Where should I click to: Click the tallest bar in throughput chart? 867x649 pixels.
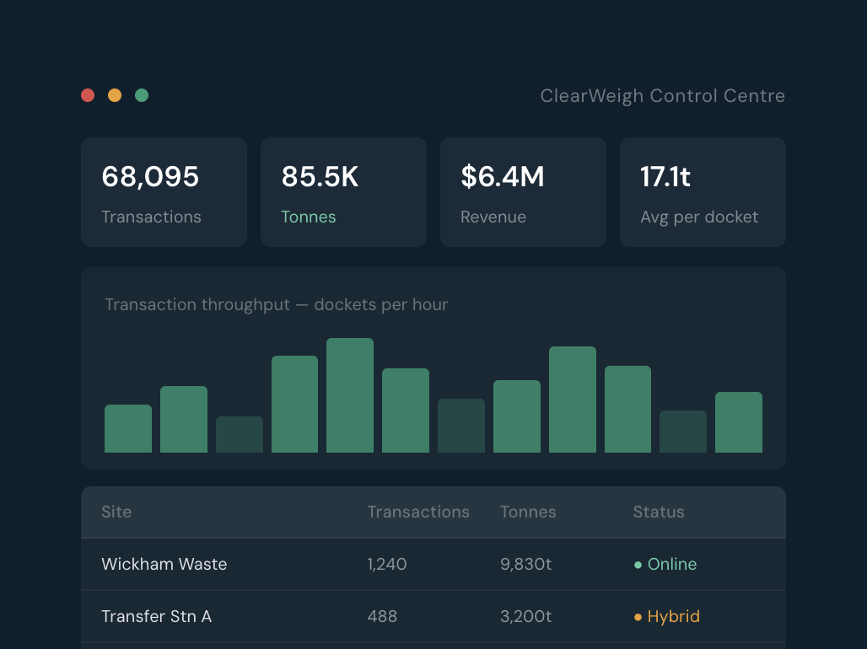pos(350,395)
